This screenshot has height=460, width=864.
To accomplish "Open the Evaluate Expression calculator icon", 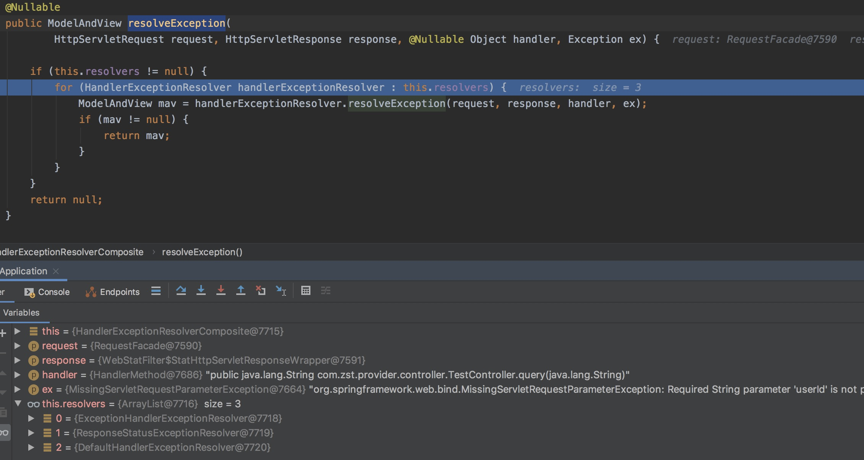I will [x=305, y=291].
